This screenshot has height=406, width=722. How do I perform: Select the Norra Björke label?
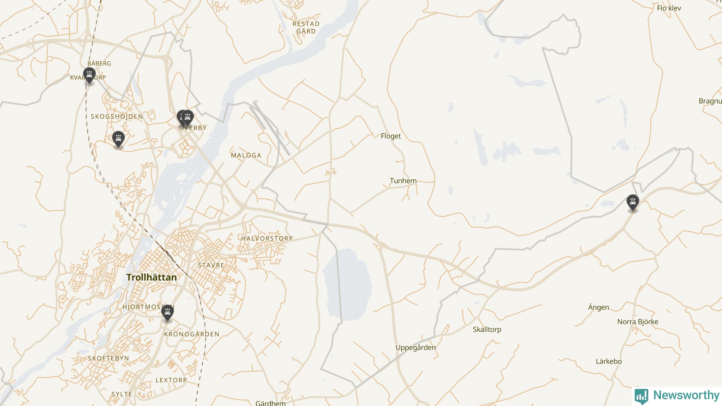tap(638, 322)
